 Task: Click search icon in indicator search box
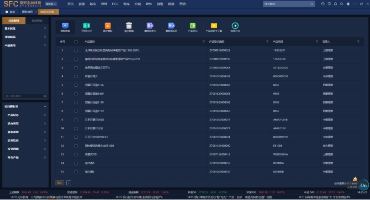(45, 96)
